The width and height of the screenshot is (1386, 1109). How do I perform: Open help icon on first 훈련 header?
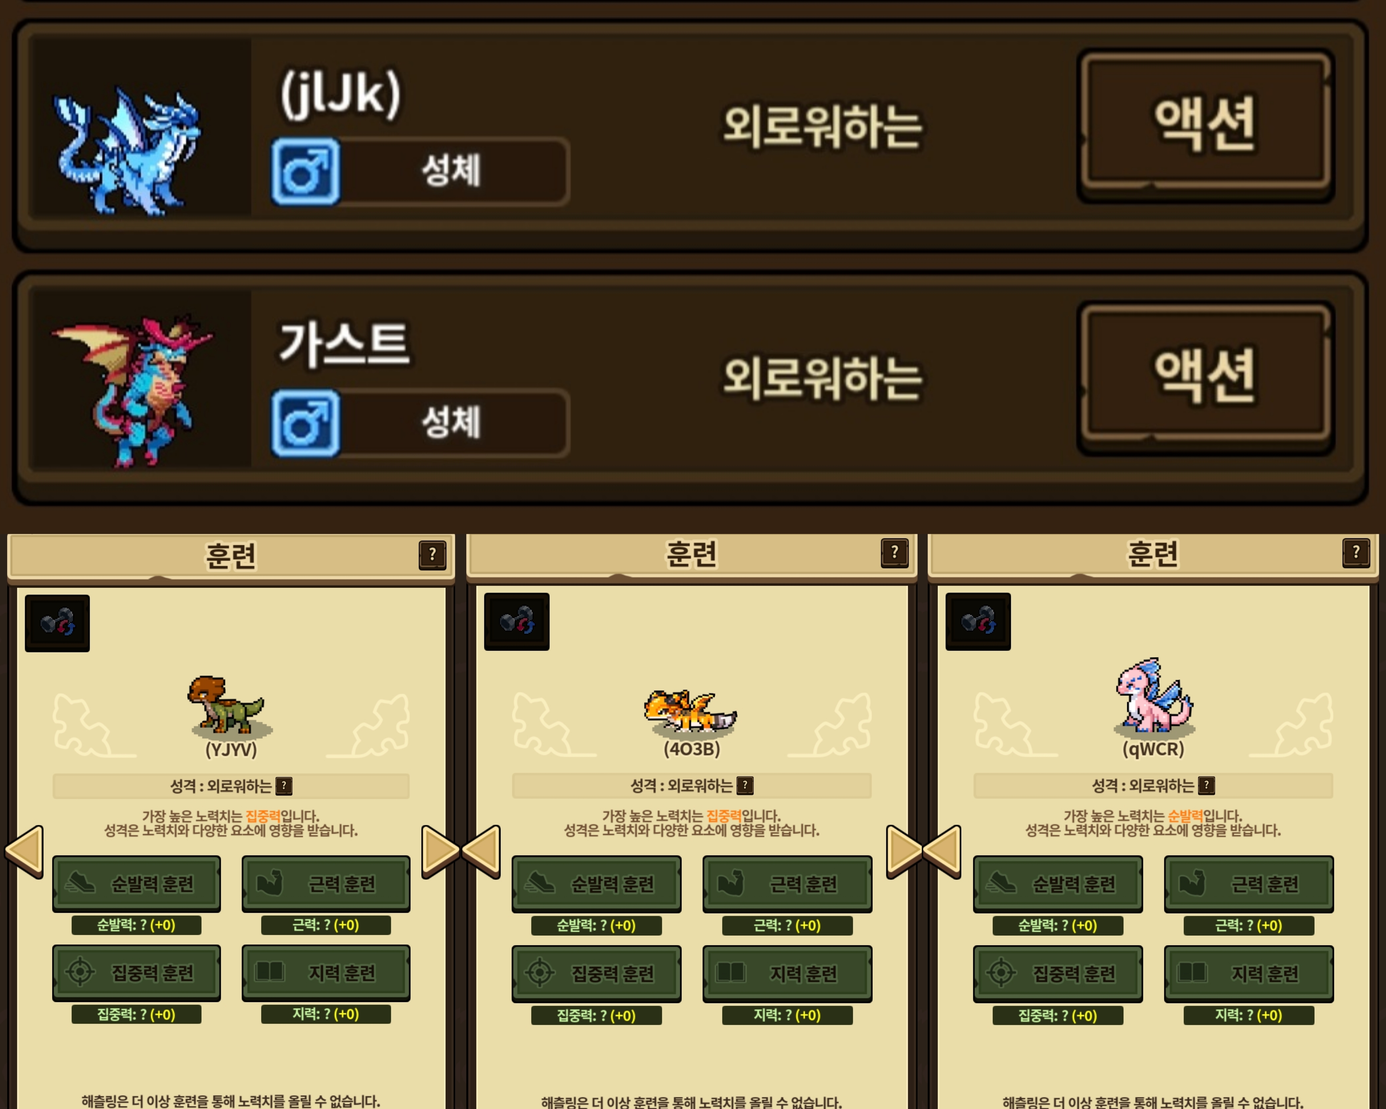point(433,554)
